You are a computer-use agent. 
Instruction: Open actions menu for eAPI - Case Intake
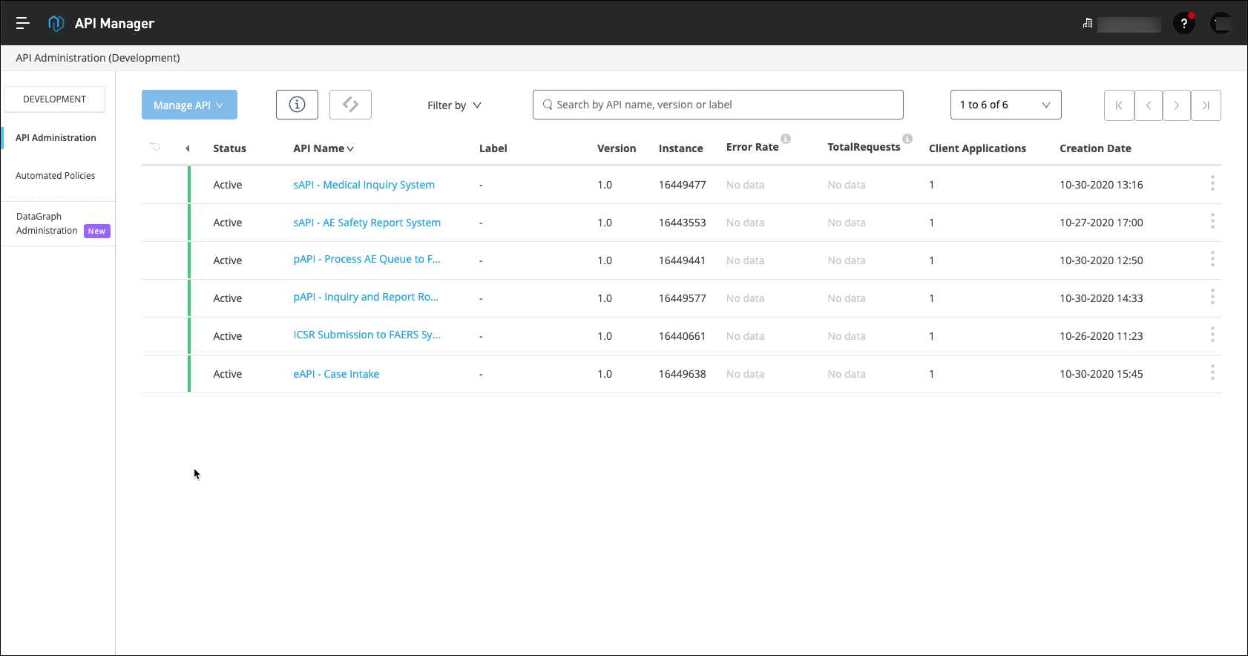point(1212,373)
